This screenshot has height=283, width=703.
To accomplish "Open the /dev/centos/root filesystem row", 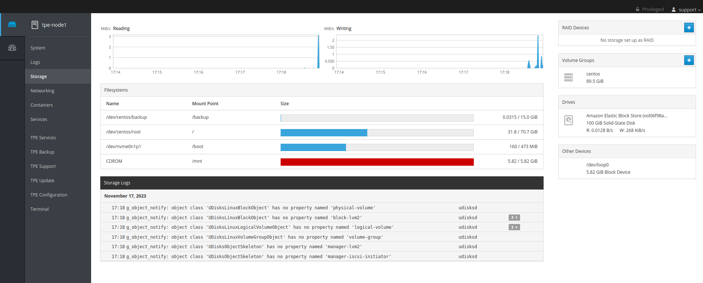I will 123,132.
